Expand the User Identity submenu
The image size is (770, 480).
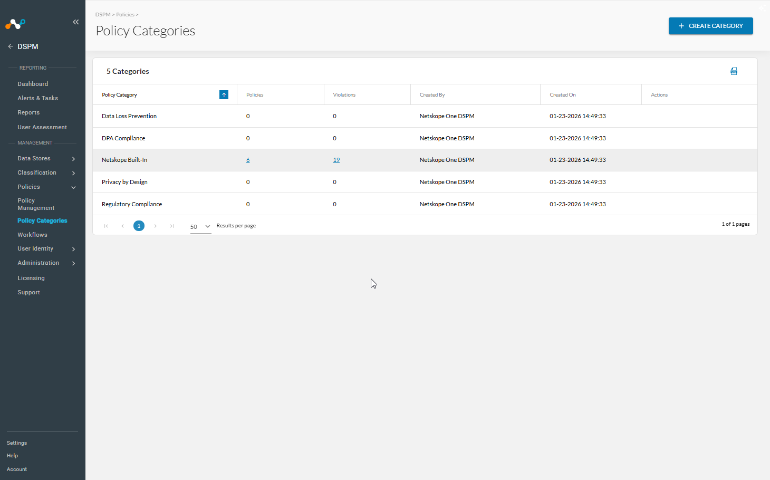click(73, 249)
